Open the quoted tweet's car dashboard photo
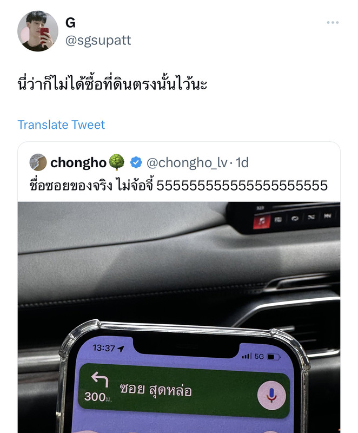 pyautogui.click(x=179, y=317)
